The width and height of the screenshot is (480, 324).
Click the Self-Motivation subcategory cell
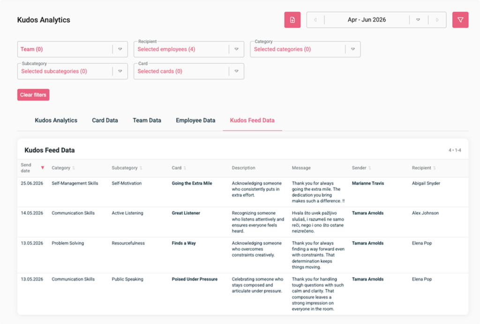click(127, 183)
